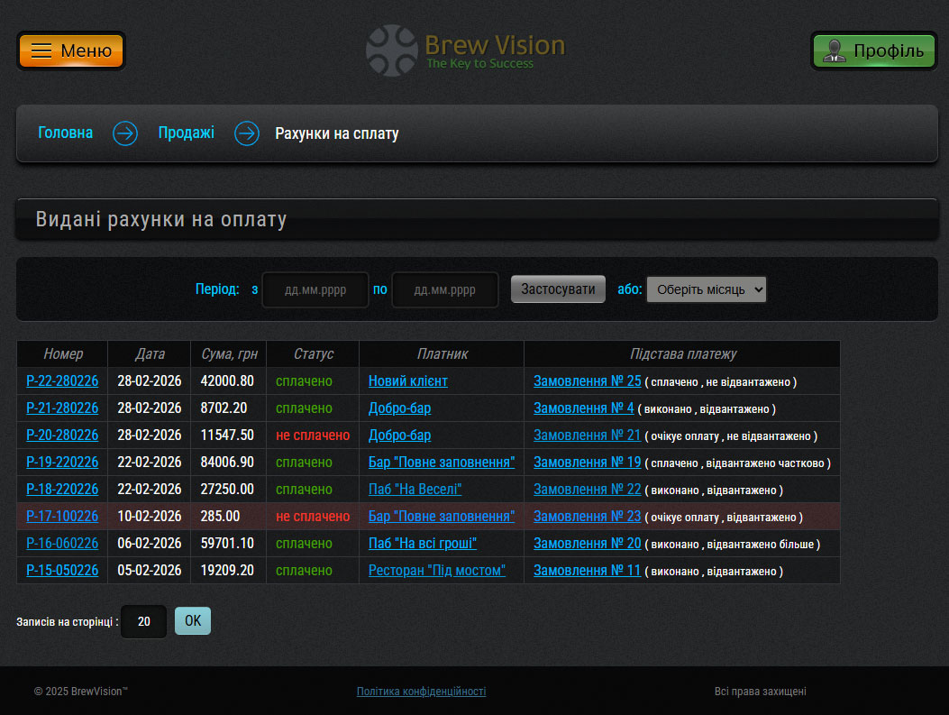Open invoice P-17-100226

click(62, 517)
